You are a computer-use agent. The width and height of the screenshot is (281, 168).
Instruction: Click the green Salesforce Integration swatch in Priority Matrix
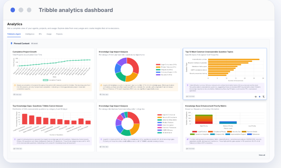click(x=192, y=134)
